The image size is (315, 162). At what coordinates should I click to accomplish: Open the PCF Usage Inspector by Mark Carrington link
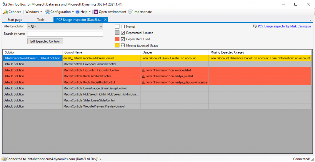pyautogui.click(x=282, y=26)
